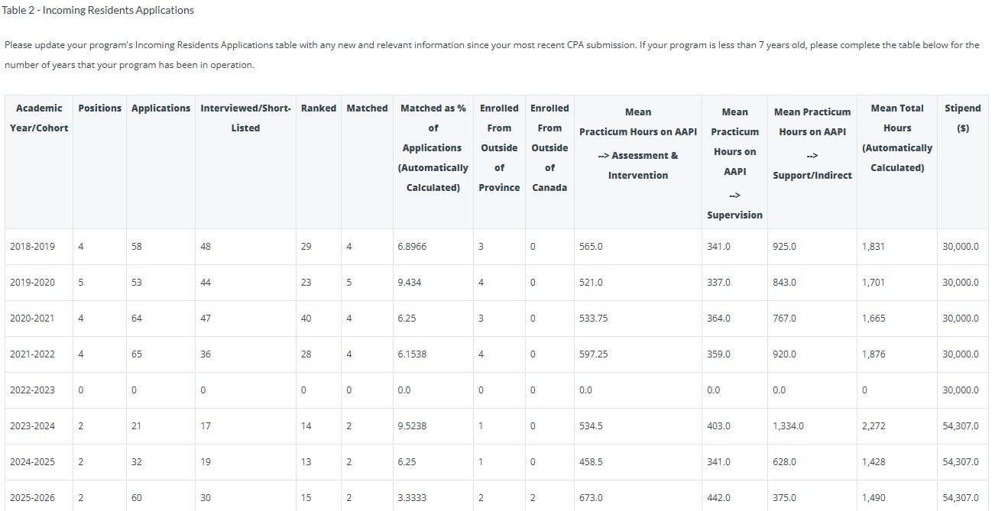The width and height of the screenshot is (995, 511).
Task: Select Matched percentage cell showing 6.8966
Action: point(412,247)
